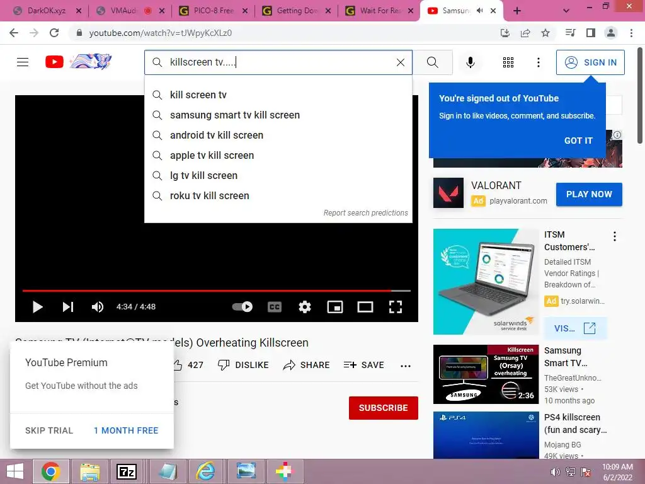Enter full screen video mode
Image resolution: width=645 pixels, height=484 pixels.
[396, 307]
